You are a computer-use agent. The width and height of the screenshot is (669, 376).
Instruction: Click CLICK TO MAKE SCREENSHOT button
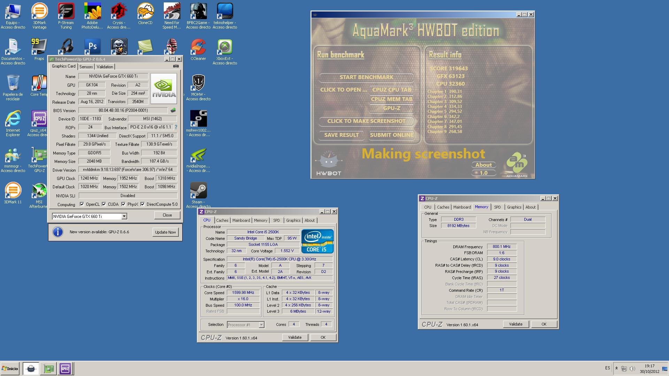pyautogui.click(x=366, y=121)
